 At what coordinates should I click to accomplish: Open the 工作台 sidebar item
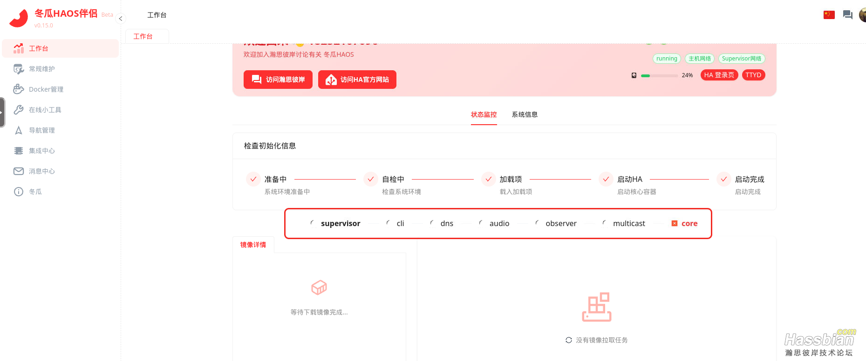[61, 48]
